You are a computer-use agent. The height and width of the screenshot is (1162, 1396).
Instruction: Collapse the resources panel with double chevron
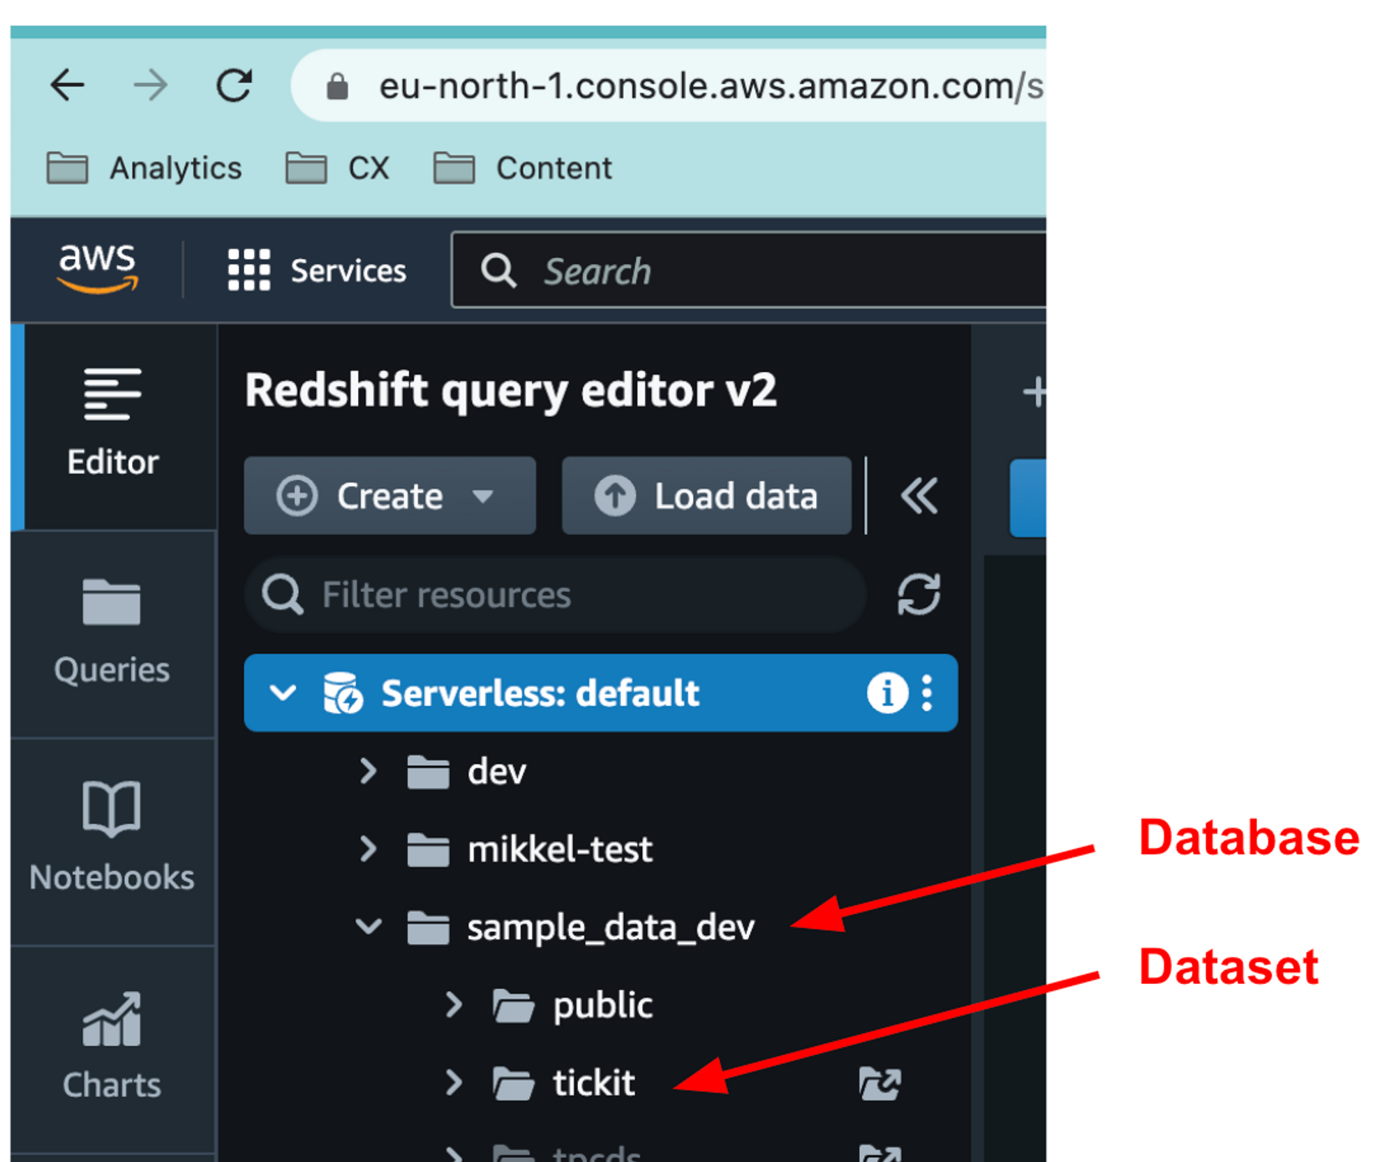click(x=919, y=496)
